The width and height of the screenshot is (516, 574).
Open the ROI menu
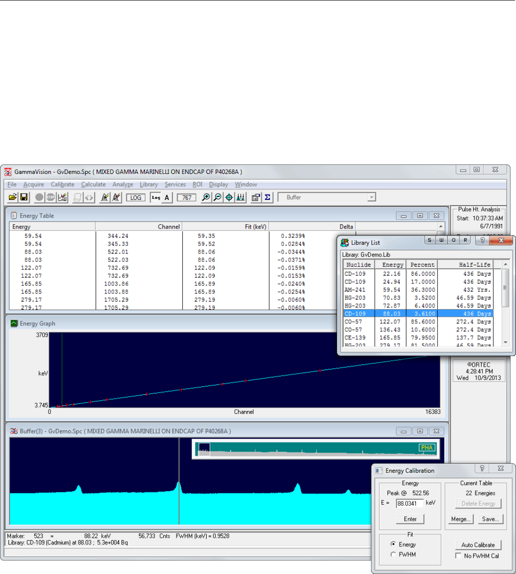pyautogui.click(x=198, y=184)
